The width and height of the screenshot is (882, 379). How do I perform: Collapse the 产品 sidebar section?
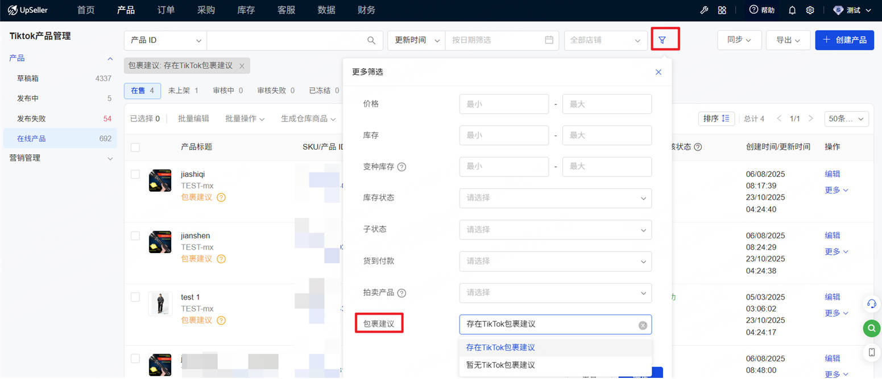tap(110, 58)
